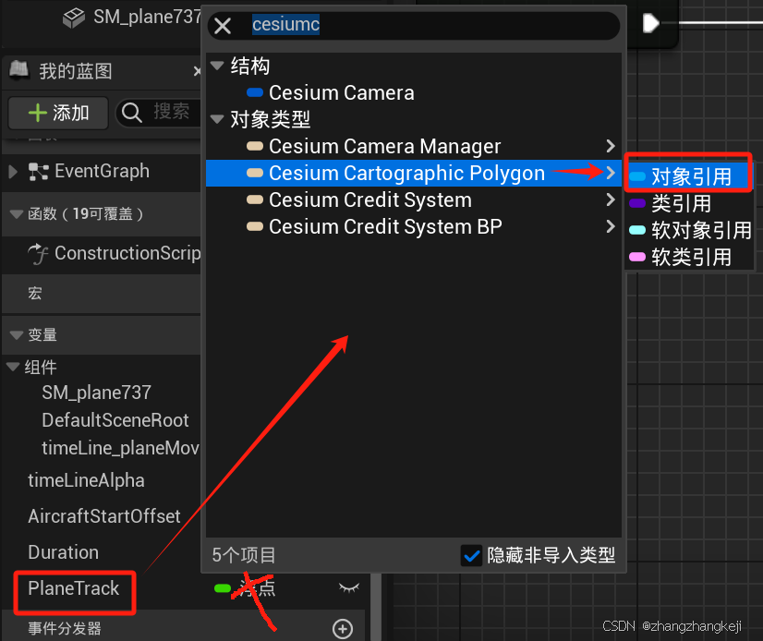Select Cesium Credit System type
The width and height of the screenshot is (763, 641).
pos(369,200)
